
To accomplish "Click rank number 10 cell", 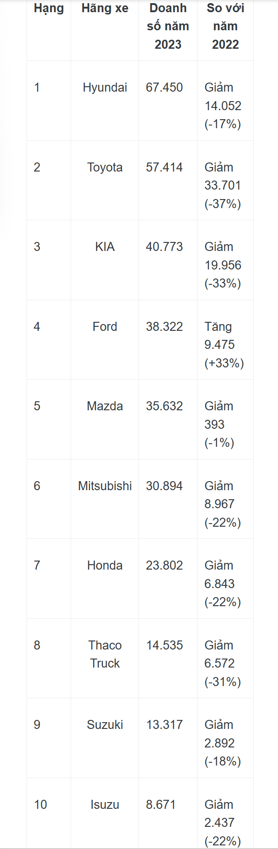I will pos(40,805).
